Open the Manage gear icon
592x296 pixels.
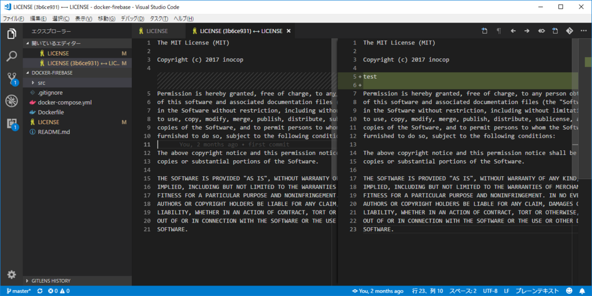tap(12, 275)
